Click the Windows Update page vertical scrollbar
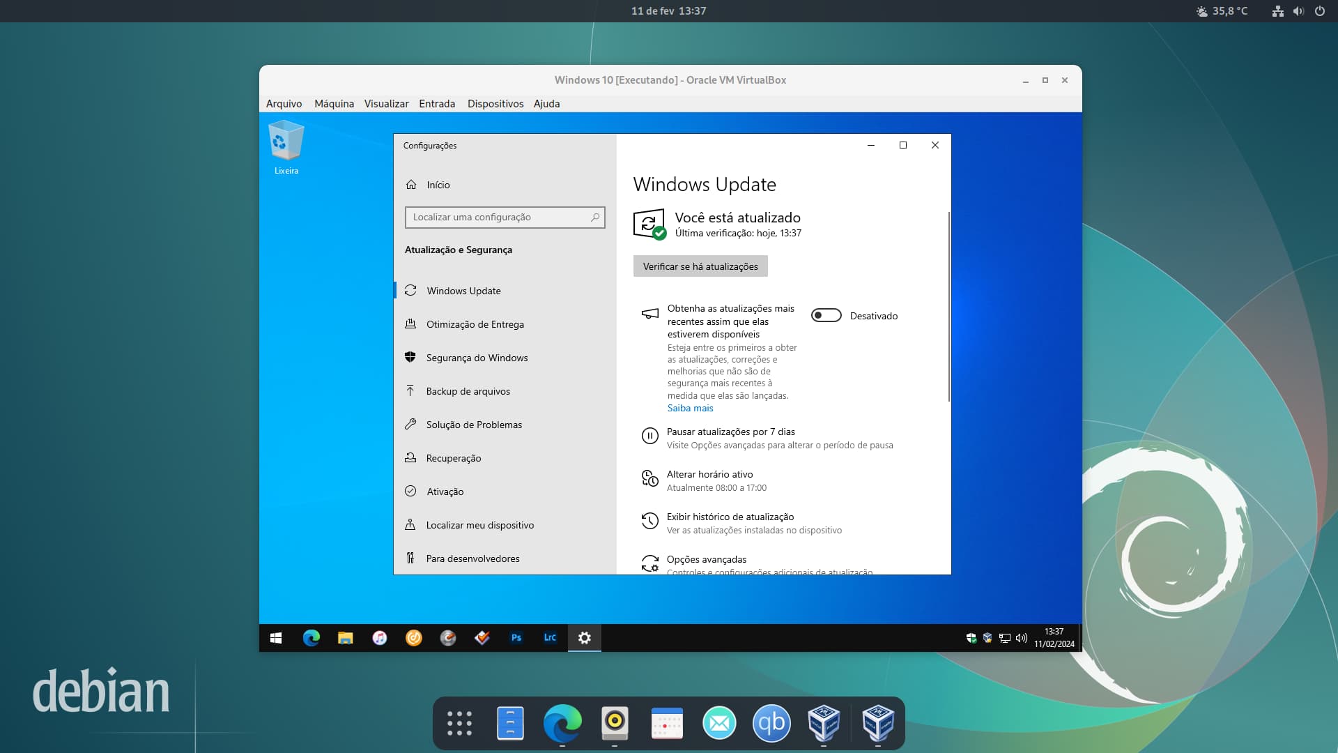 click(948, 307)
